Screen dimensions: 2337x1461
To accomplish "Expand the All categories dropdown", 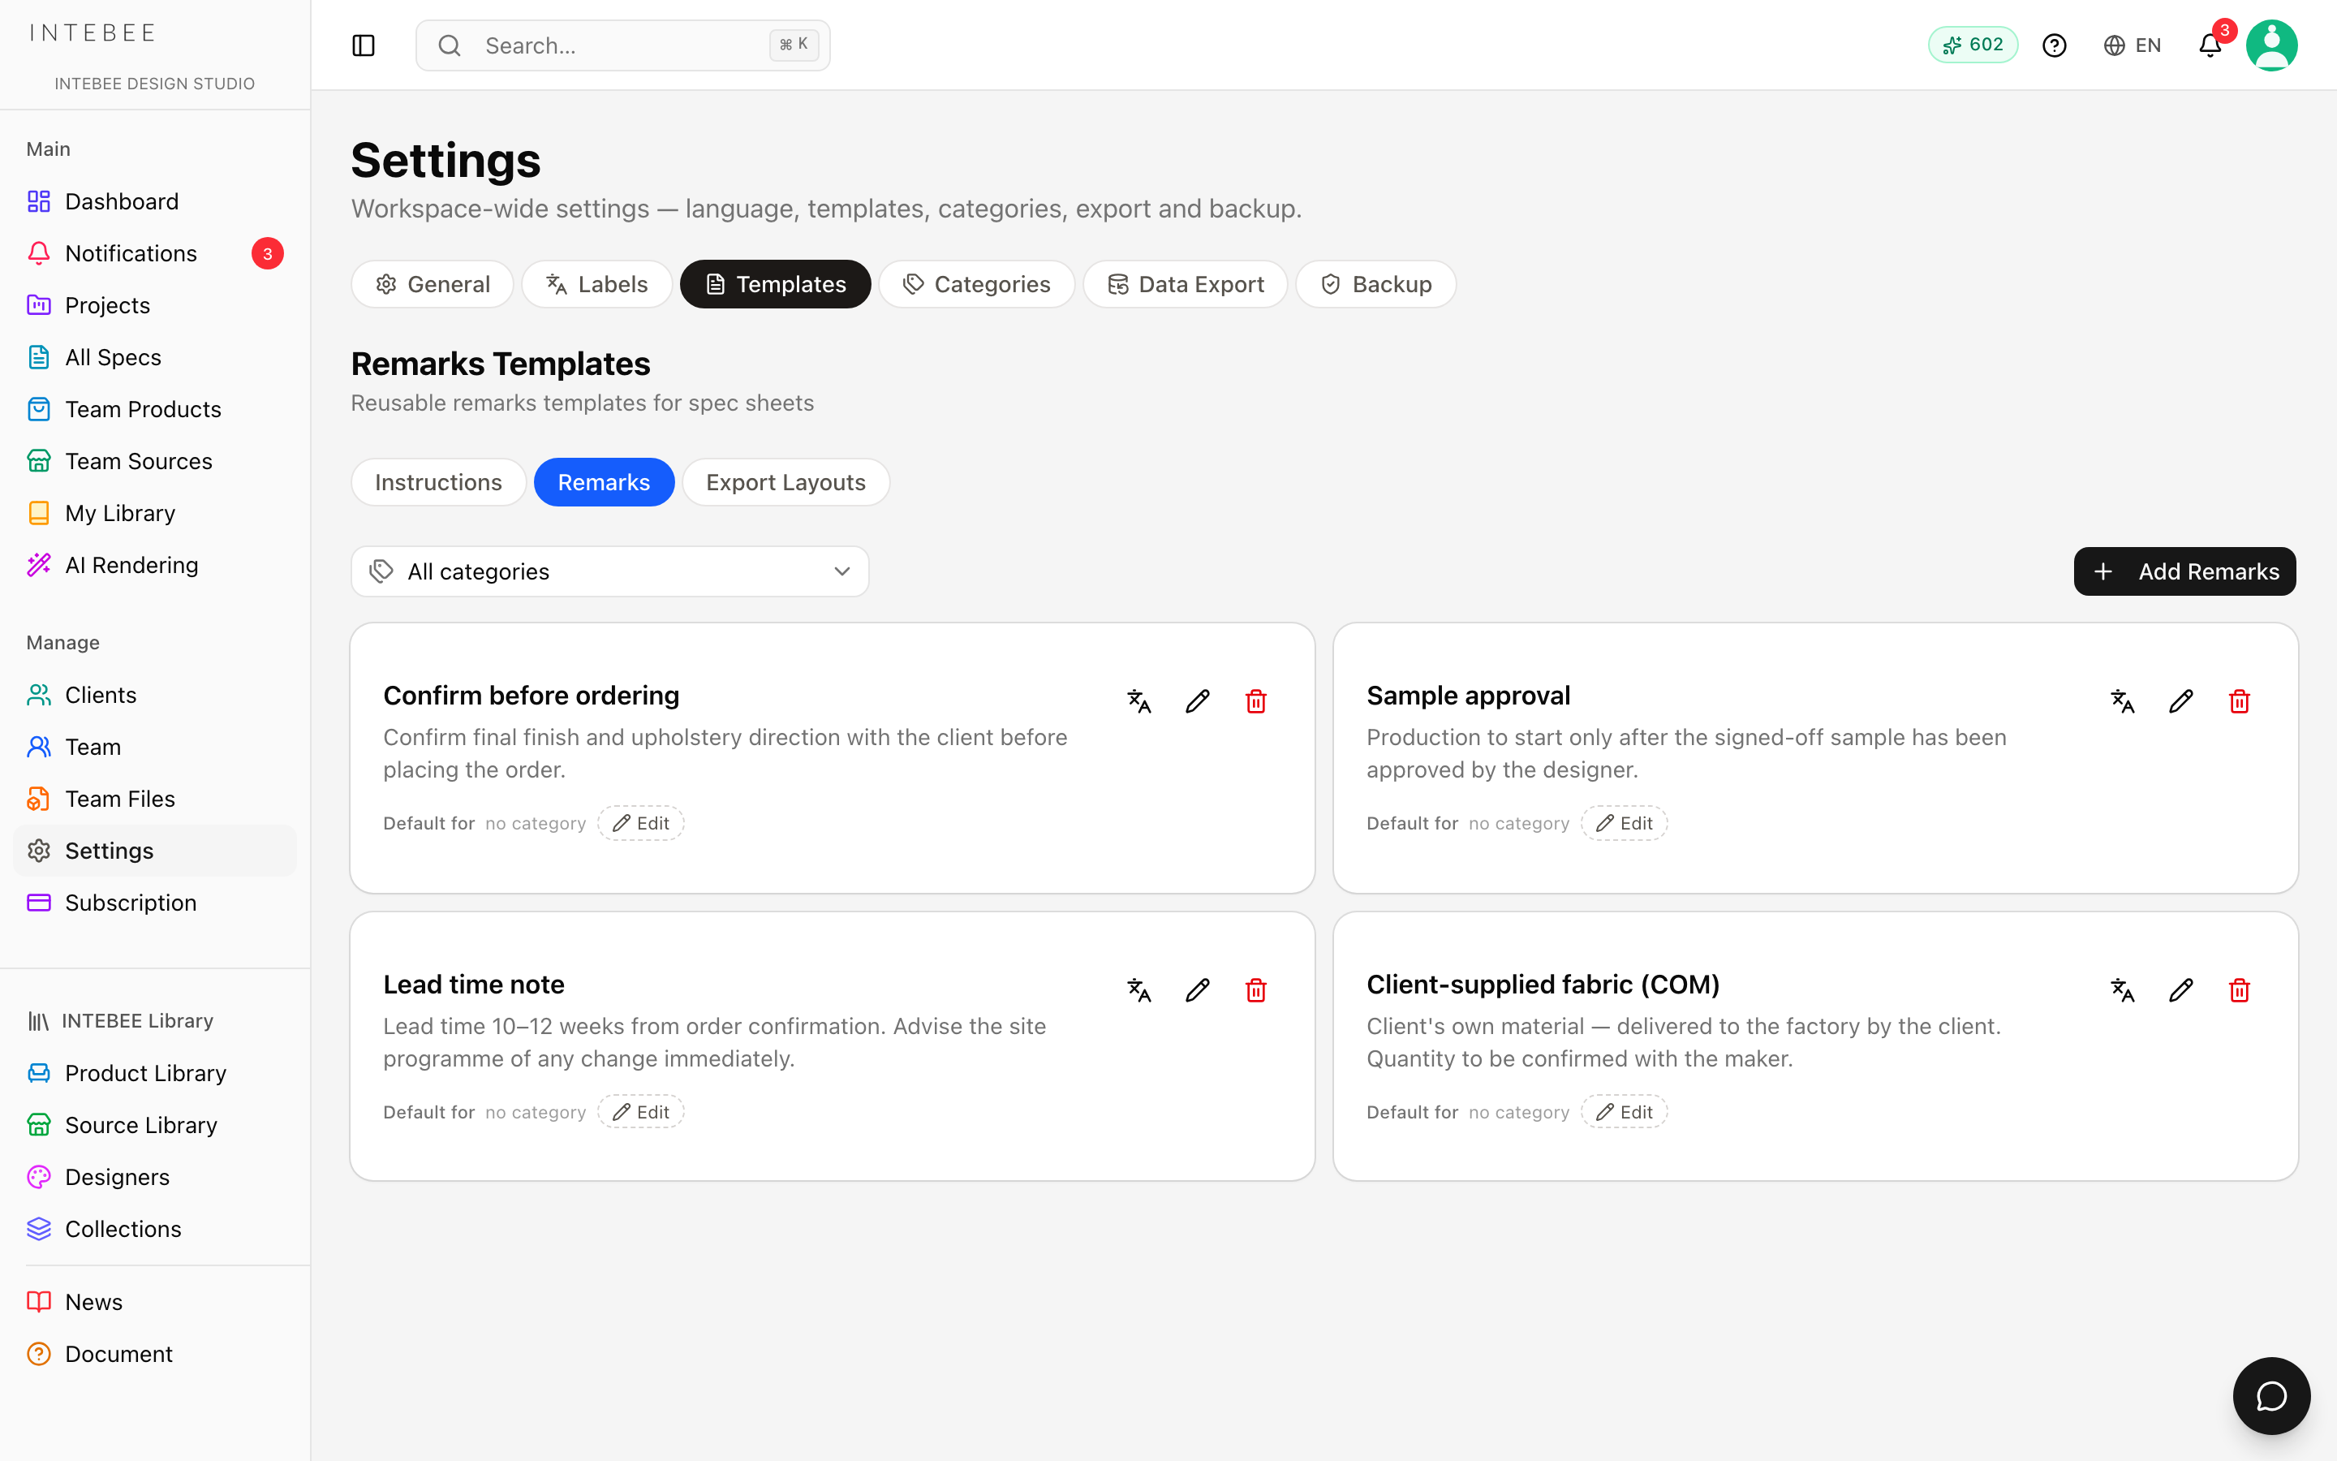I will point(610,571).
